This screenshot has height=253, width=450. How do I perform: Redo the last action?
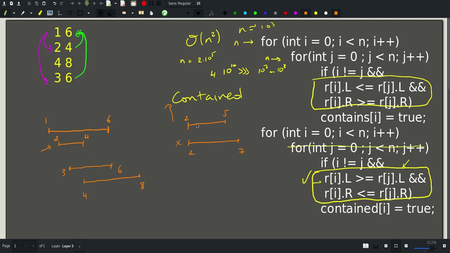tap(62, 3)
